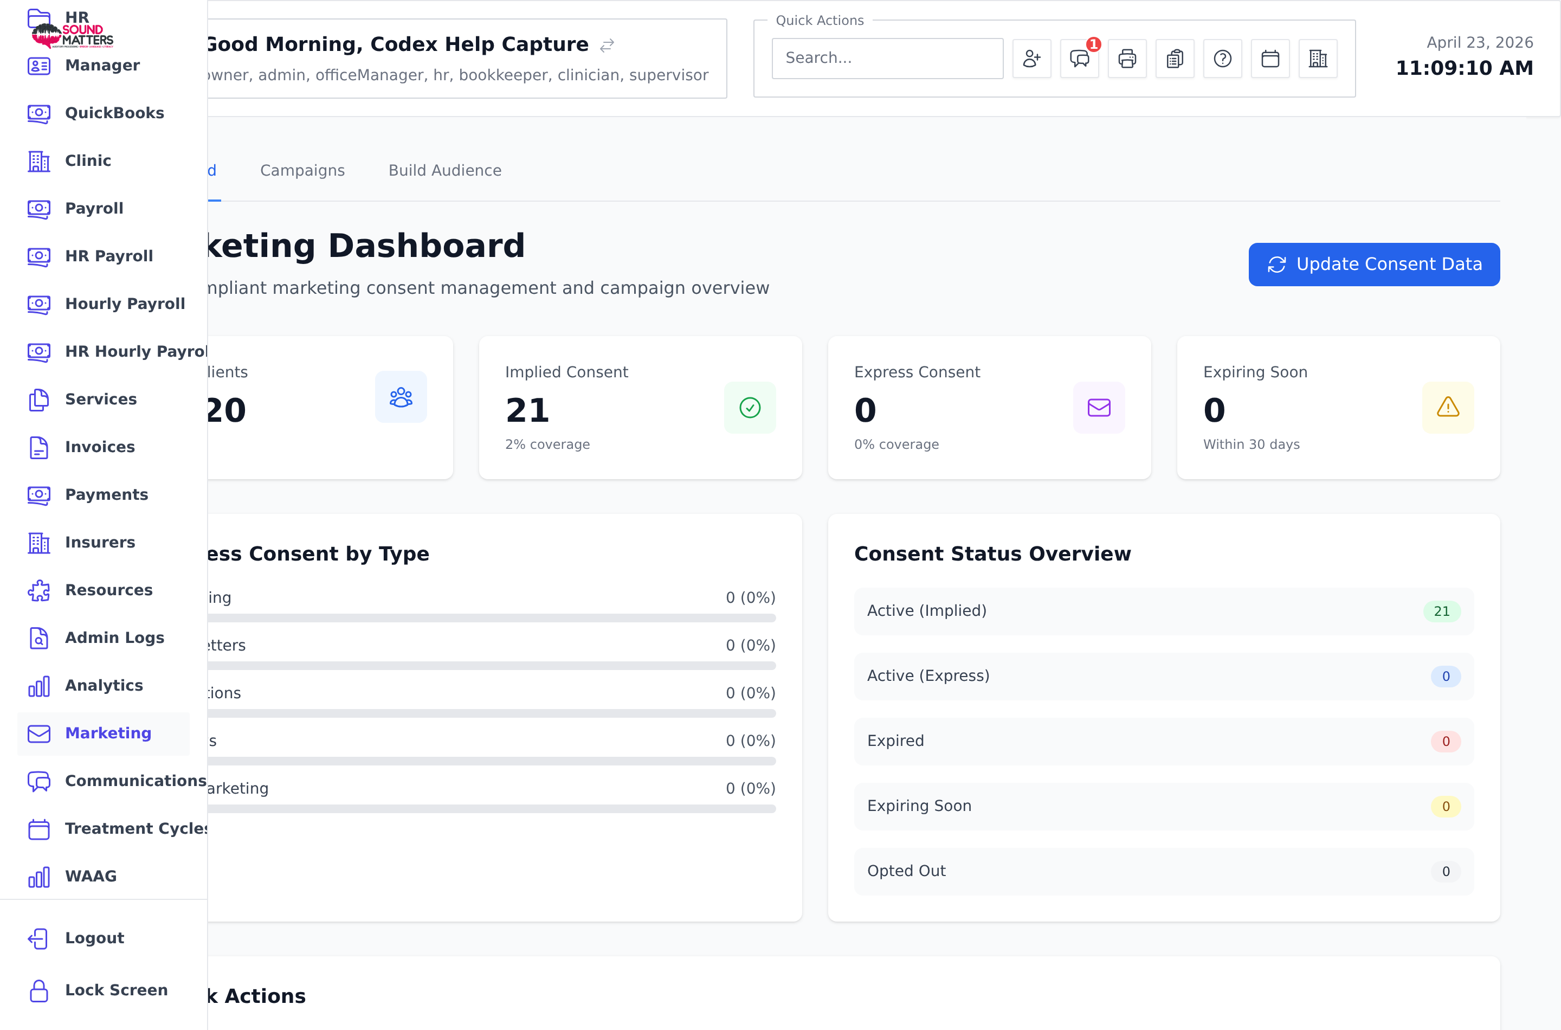Click the switch user arrows icon
The width and height of the screenshot is (1561, 1030).
(607, 44)
